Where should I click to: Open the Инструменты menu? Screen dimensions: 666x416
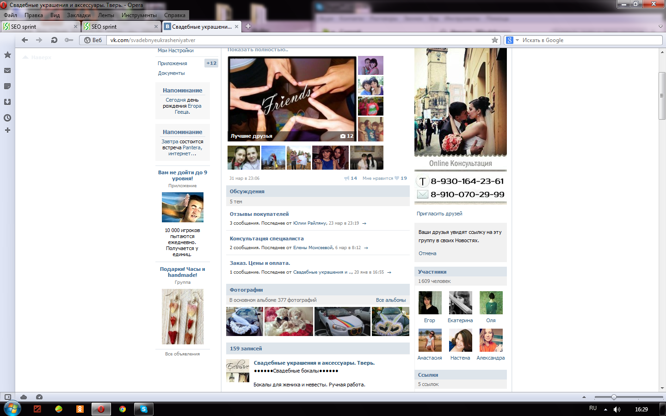click(x=139, y=15)
